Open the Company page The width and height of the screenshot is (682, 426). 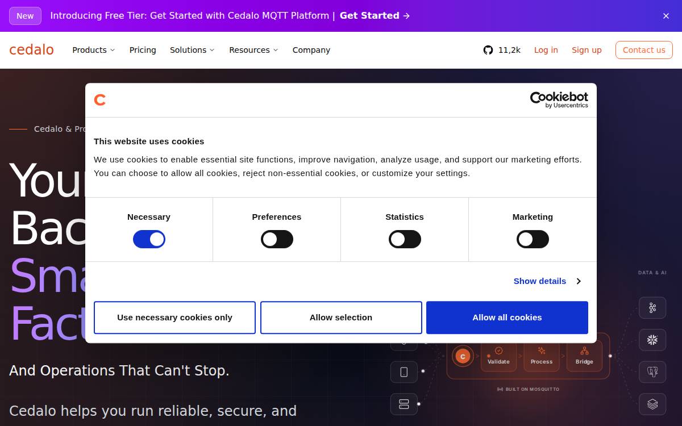[311, 50]
